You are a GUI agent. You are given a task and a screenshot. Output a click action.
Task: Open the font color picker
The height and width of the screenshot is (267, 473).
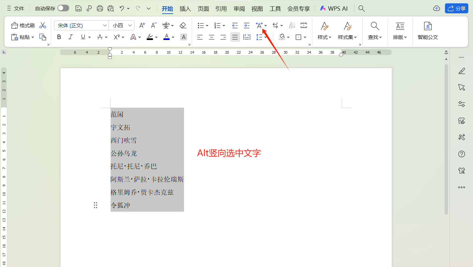click(167, 37)
